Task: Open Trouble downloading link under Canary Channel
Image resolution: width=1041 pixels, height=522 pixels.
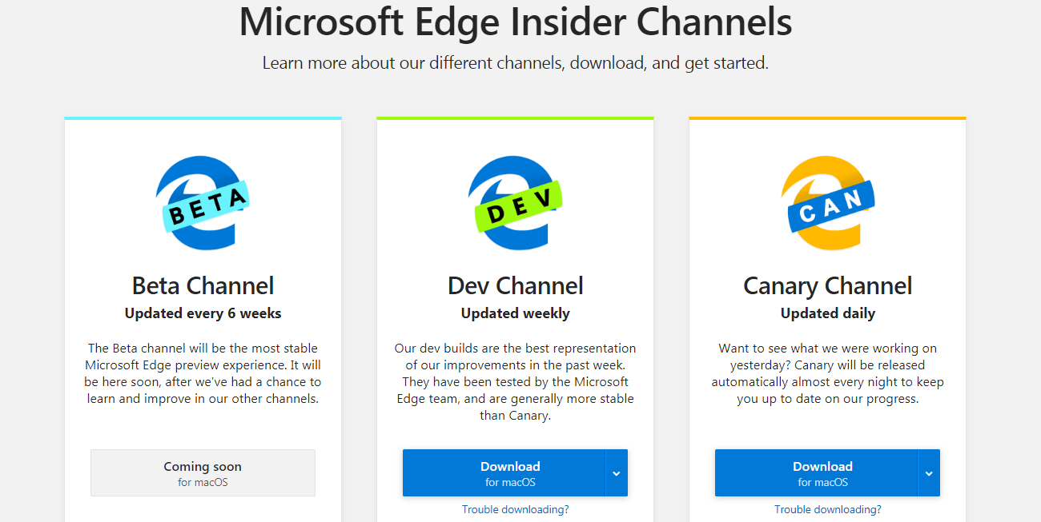Action: (827, 508)
